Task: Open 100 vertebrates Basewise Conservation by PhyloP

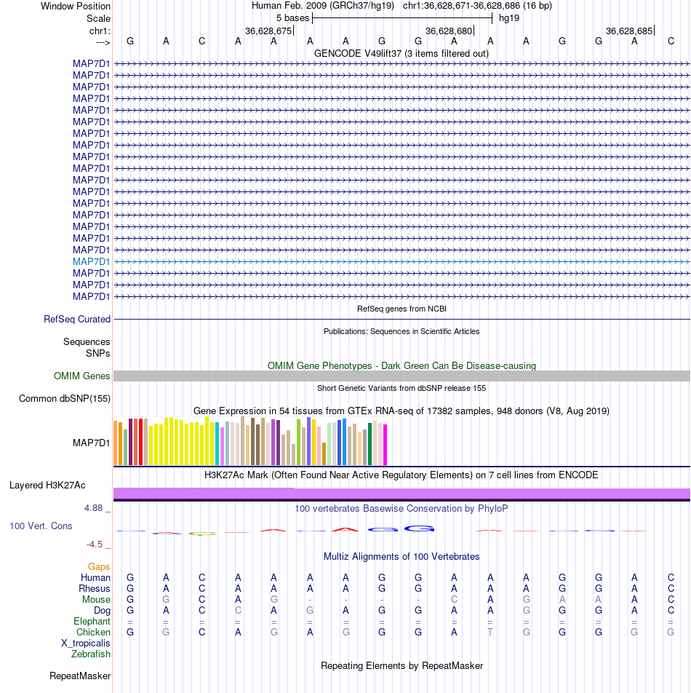Action: (402, 509)
